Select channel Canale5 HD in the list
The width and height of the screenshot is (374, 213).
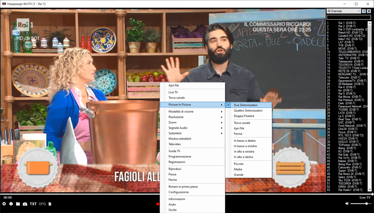point(347,36)
